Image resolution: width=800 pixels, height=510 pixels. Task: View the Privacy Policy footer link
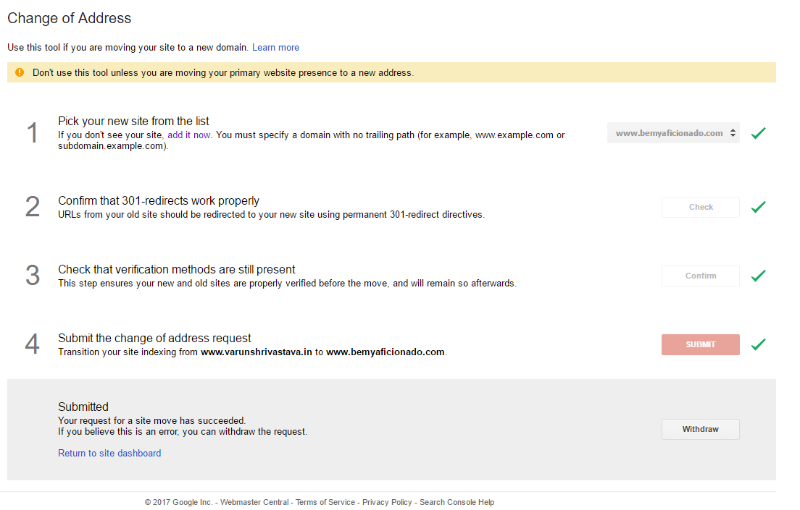[x=387, y=502]
